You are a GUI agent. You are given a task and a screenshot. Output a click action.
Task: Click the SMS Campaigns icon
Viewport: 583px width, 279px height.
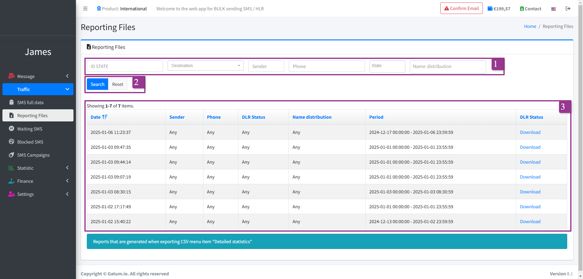coord(12,155)
